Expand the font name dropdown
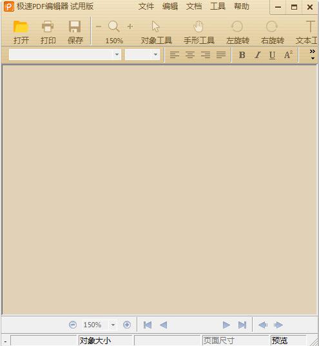Viewport: 319px width, 346px height. [117, 54]
